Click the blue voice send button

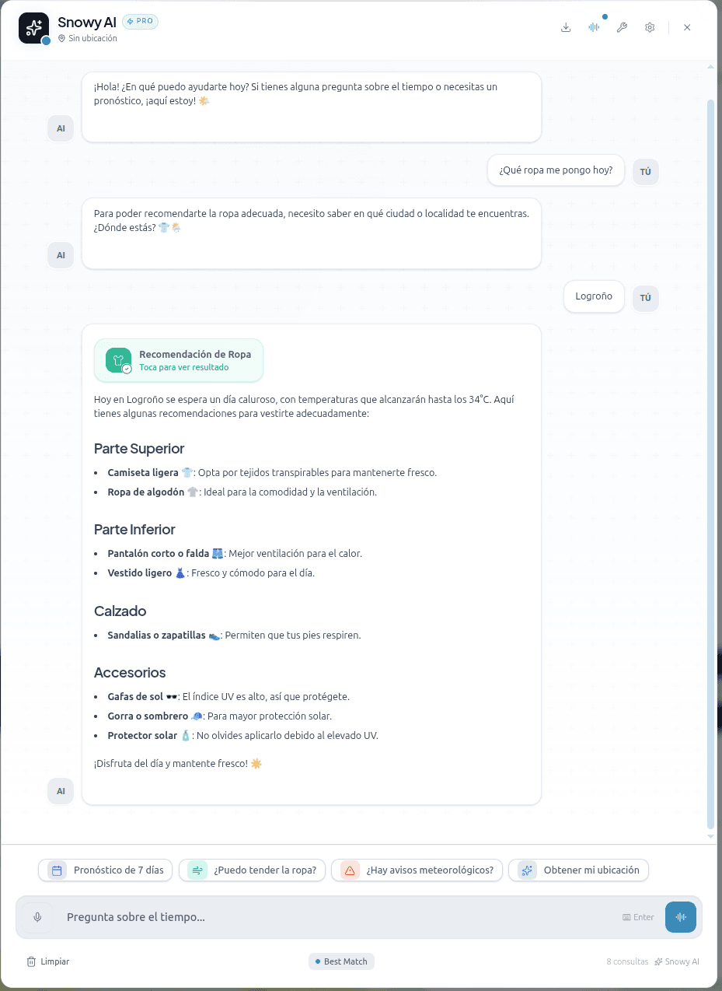point(681,917)
